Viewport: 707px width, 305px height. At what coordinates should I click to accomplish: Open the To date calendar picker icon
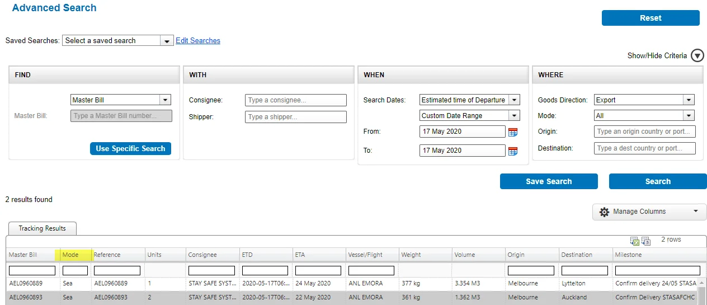tap(513, 151)
